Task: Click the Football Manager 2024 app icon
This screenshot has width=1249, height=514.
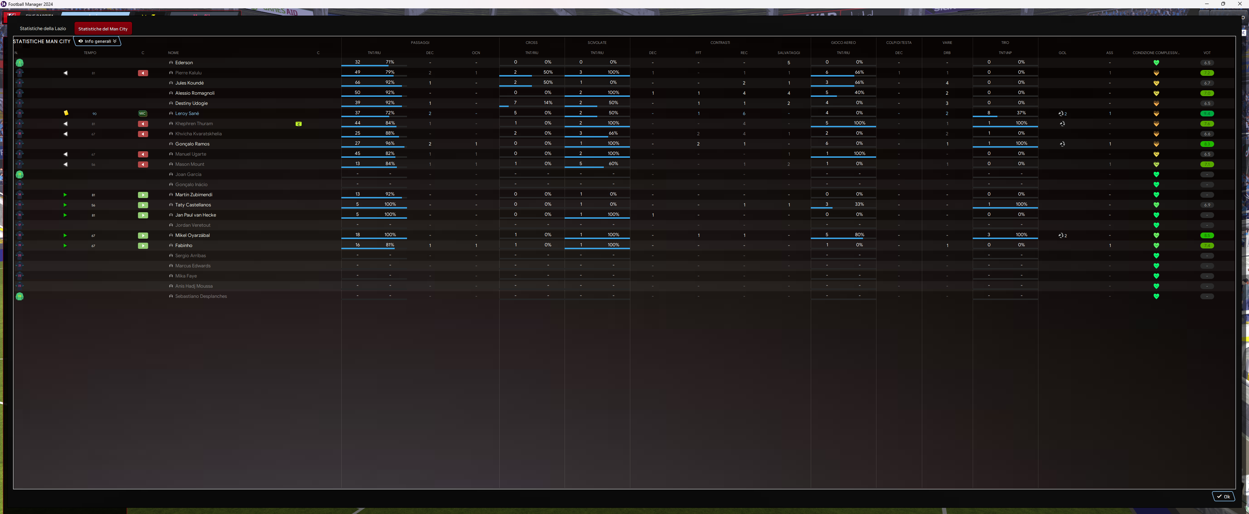Action: coord(4,4)
